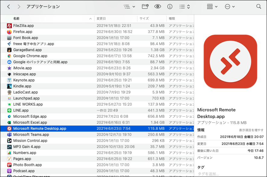
Task: Click the file name Numbers.app
Action: 25,153
